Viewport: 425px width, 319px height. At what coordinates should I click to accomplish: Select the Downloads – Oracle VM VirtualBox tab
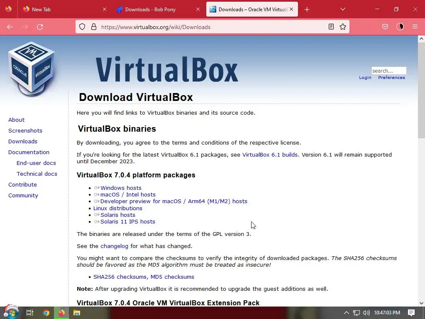pyautogui.click(x=252, y=9)
